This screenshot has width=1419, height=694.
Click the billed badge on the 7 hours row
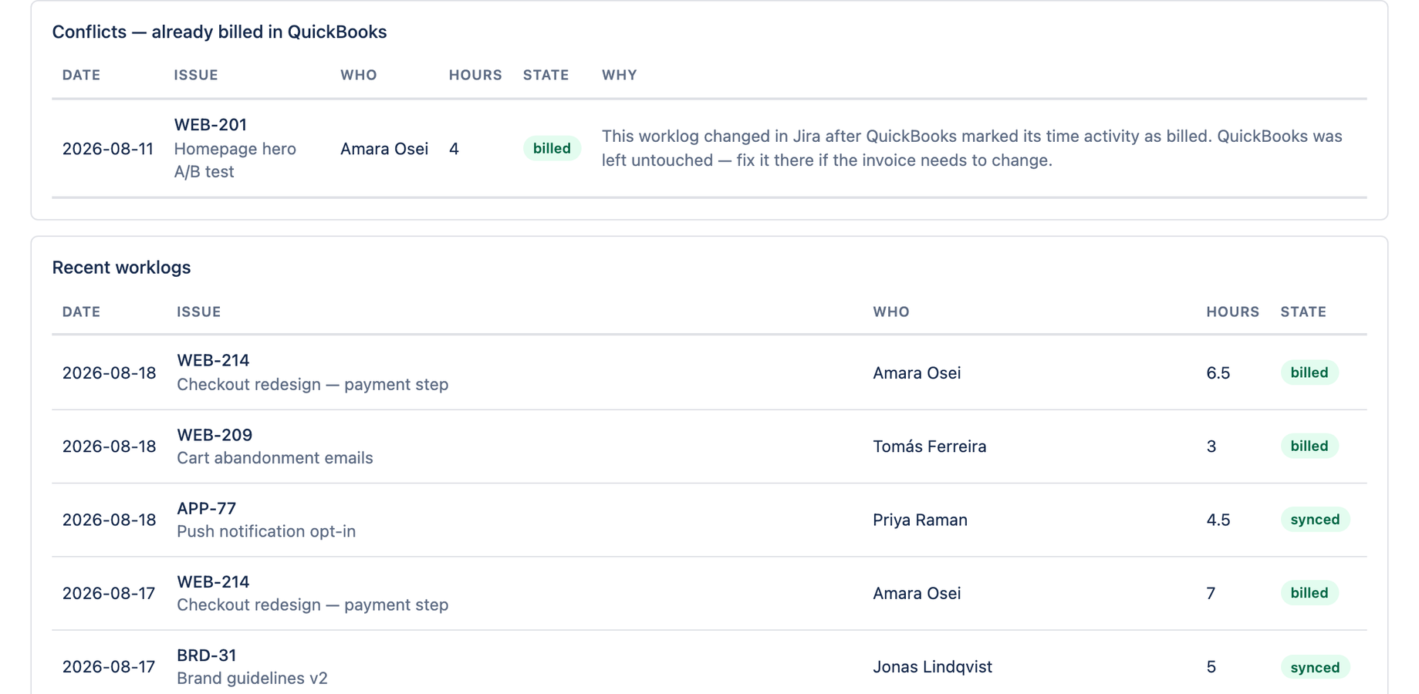coord(1309,593)
